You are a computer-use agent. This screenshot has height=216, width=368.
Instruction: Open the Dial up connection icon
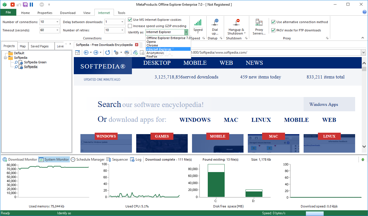point(215,23)
